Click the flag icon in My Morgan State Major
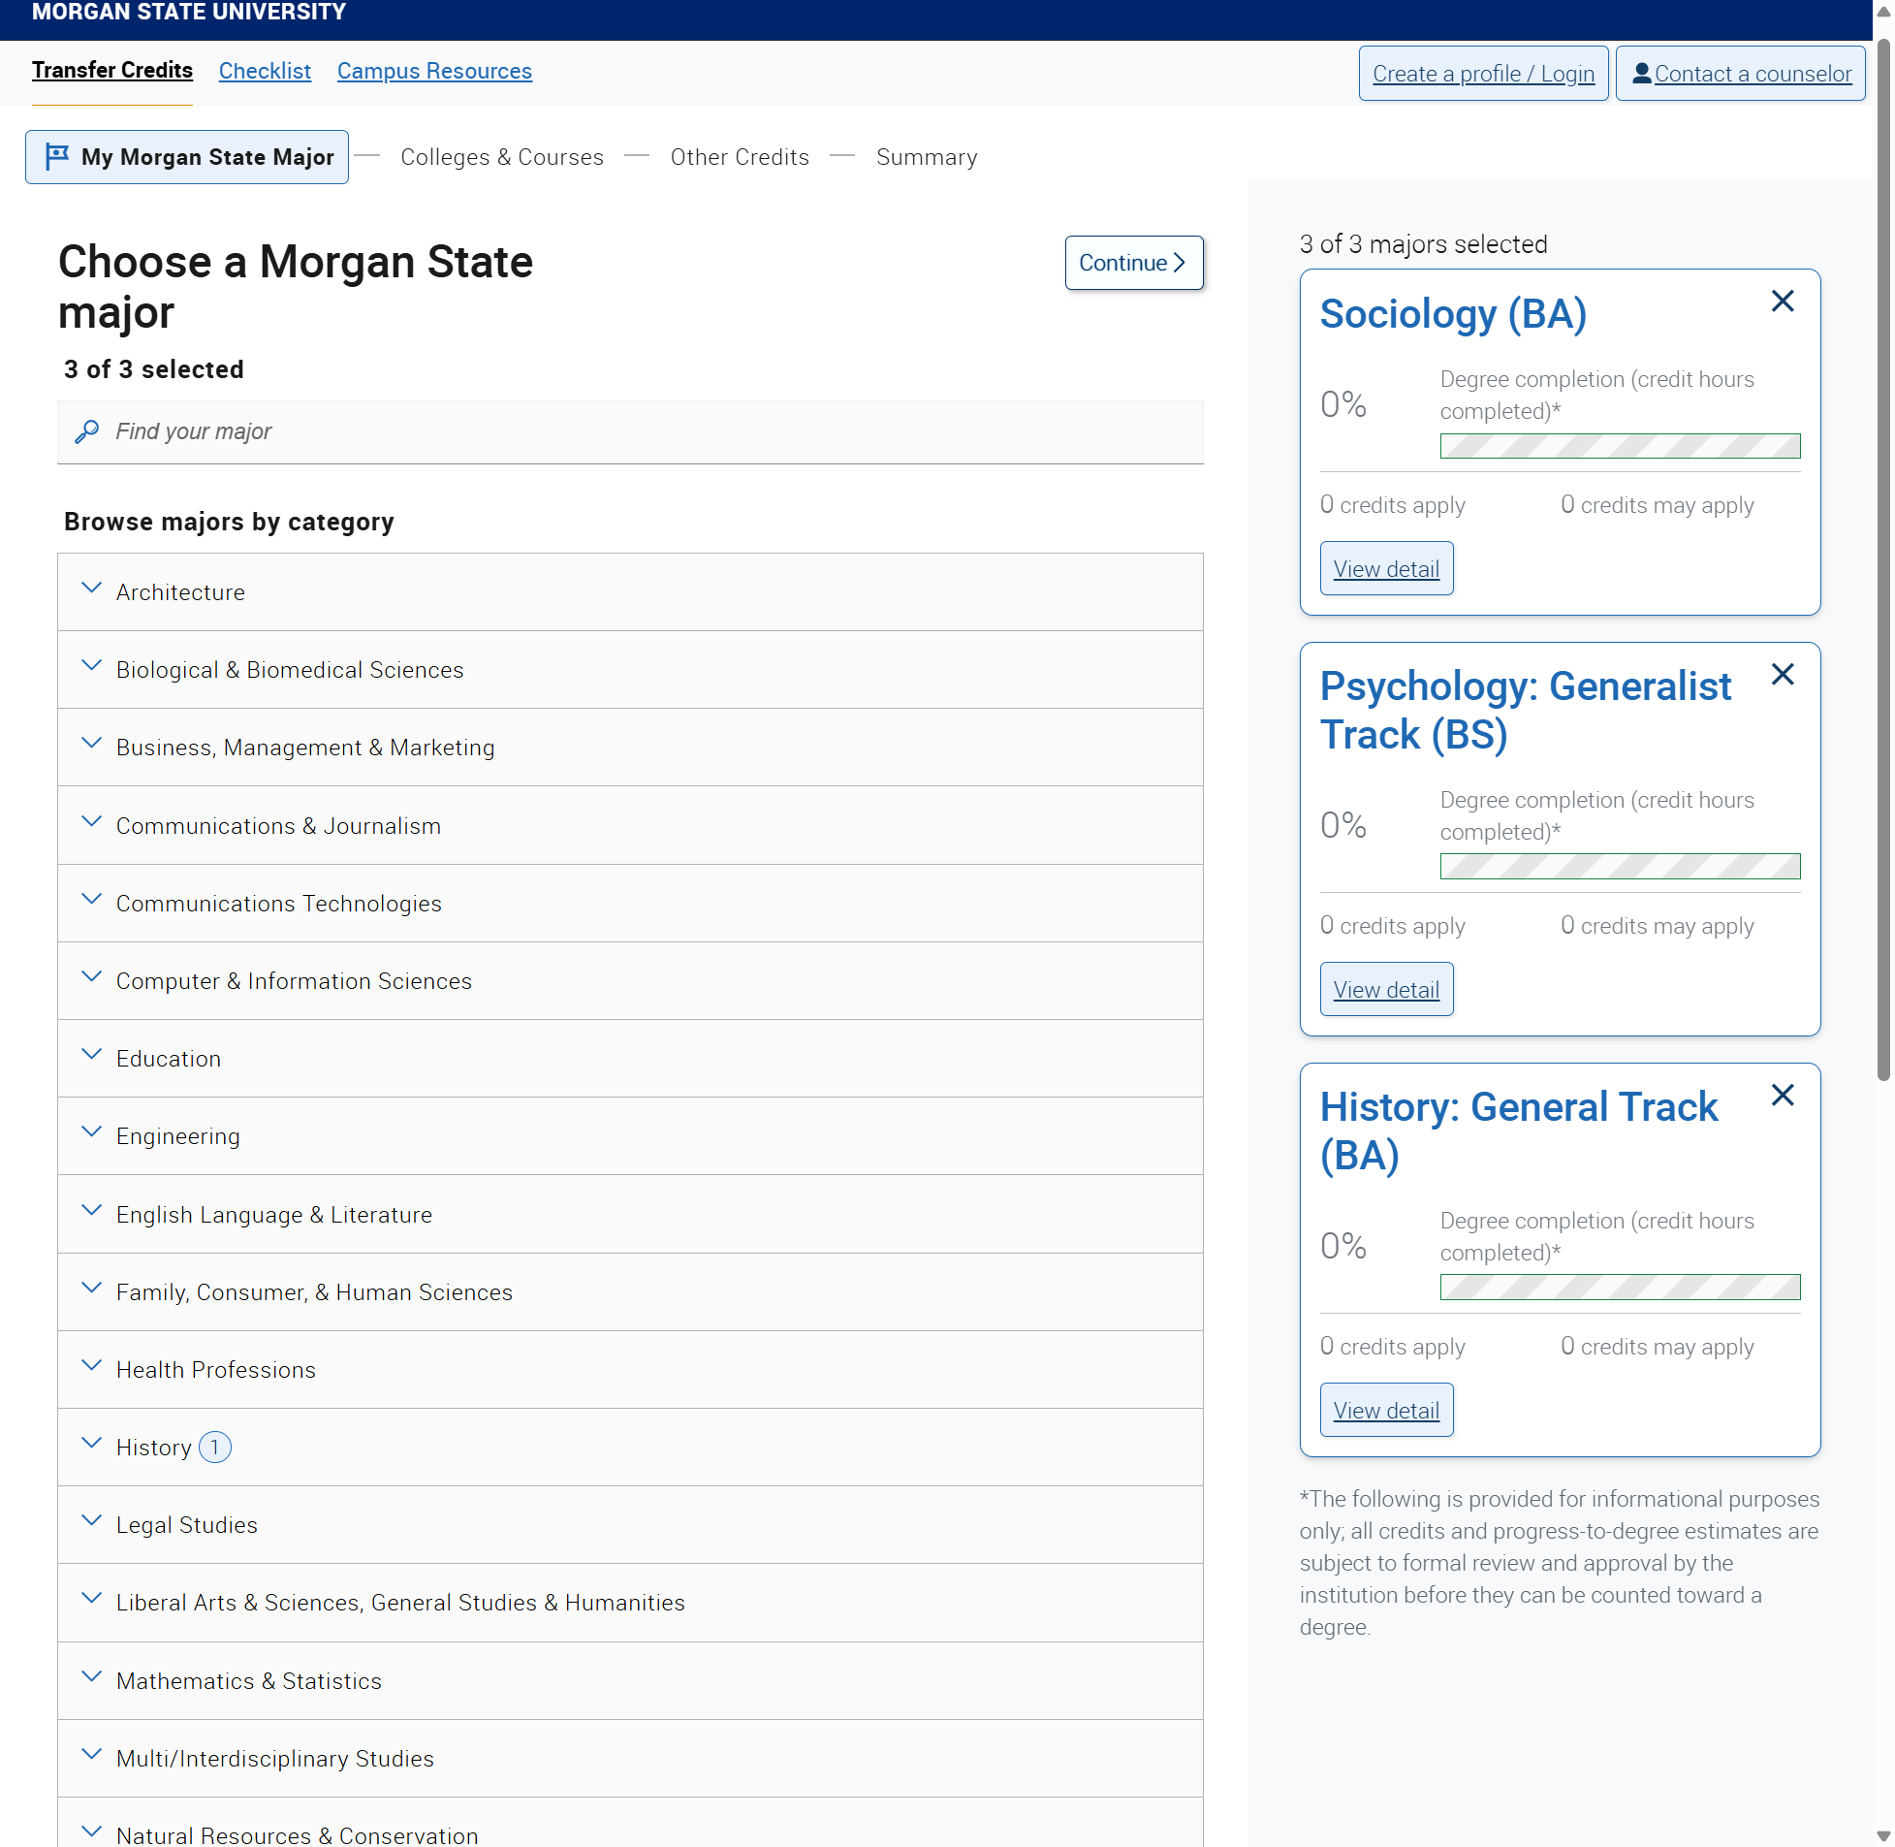 click(57, 156)
